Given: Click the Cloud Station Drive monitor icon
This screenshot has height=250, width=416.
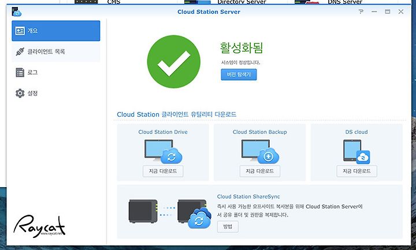Looking at the screenshot, I should tap(163, 152).
